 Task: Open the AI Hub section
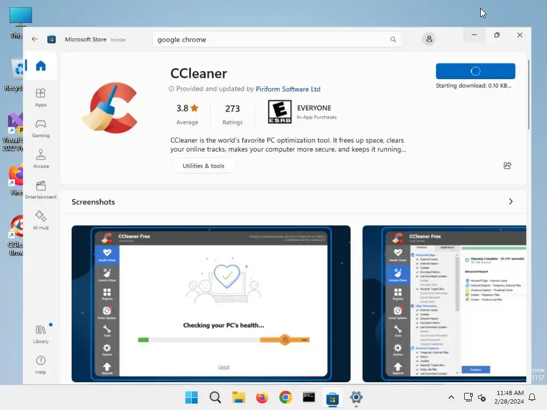tap(41, 220)
